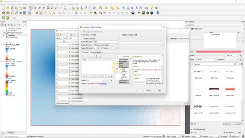This screenshot has width=245, height=138.
Task: Click the New Shapefile layer icon
Action: (x=12, y=13)
